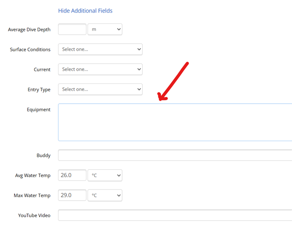292x225 pixels.
Task: Open the Avg Water Temp unit dropdown
Action: [x=105, y=175]
